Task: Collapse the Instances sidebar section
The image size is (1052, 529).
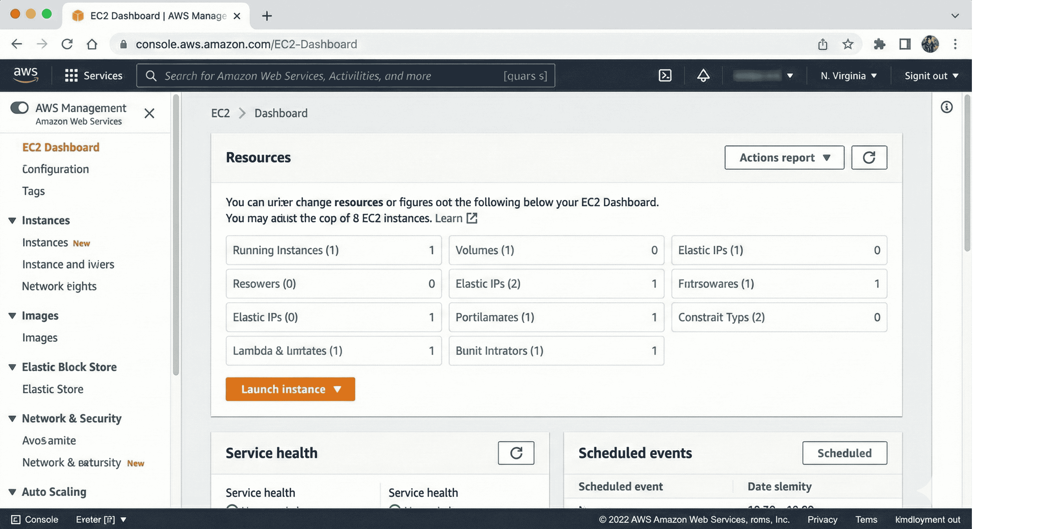Action: coord(12,221)
